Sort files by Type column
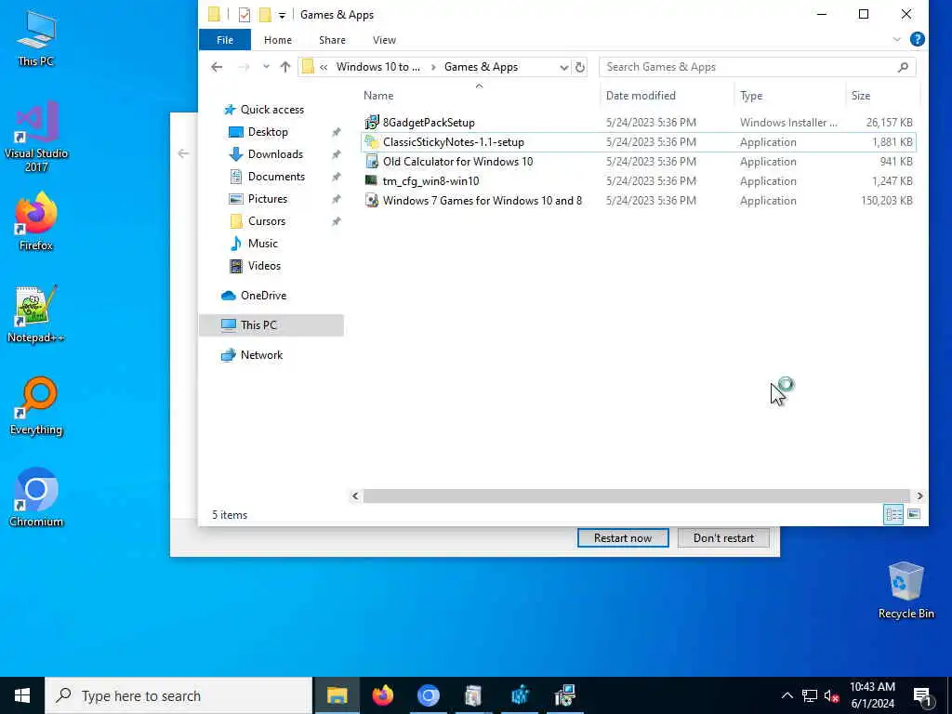Screen dimensions: 952x714 tap(789, 96)
